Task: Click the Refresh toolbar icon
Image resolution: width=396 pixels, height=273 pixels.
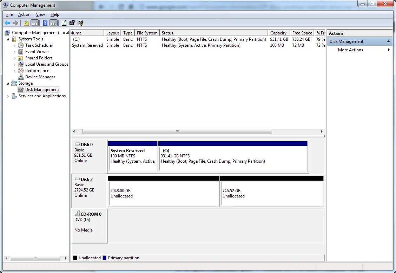Action: click(x=64, y=23)
